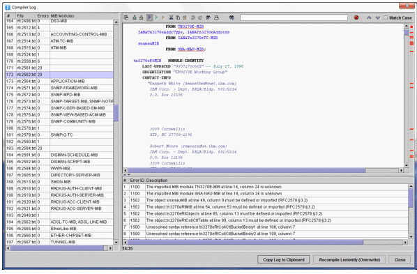Screen dimensions: 417x274
Task: Click the Redo icon
Action: point(199,17)
